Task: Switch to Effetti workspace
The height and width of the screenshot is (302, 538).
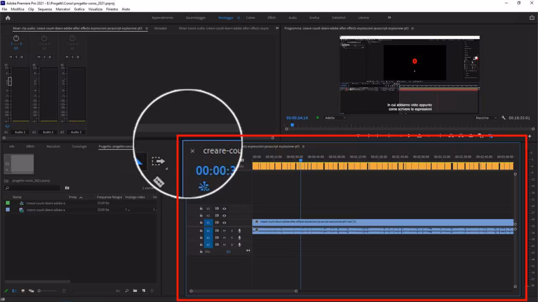Action: (x=272, y=18)
